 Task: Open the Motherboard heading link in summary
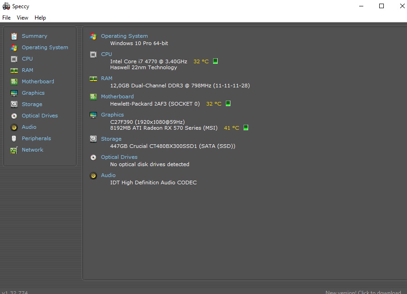click(117, 96)
